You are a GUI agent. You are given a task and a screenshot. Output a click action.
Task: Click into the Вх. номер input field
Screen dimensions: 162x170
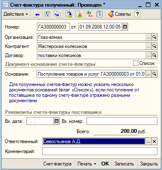pos(122,121)
